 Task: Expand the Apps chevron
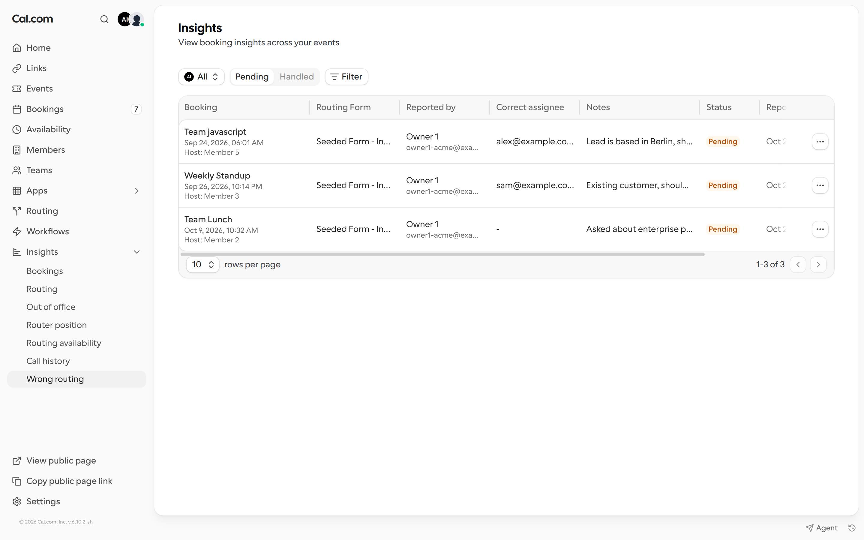point(137,191)
